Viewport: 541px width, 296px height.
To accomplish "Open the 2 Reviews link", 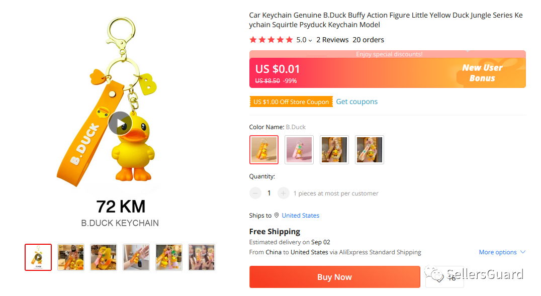I will pyautogui.click(x=332, y=40).
